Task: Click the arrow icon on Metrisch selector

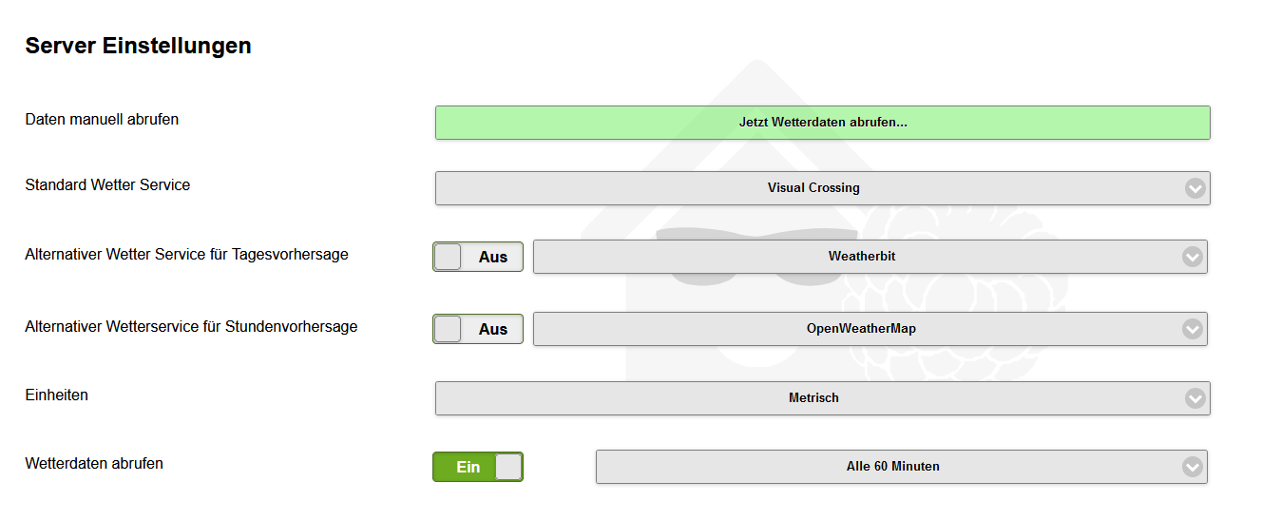Action: point(1195,398)
